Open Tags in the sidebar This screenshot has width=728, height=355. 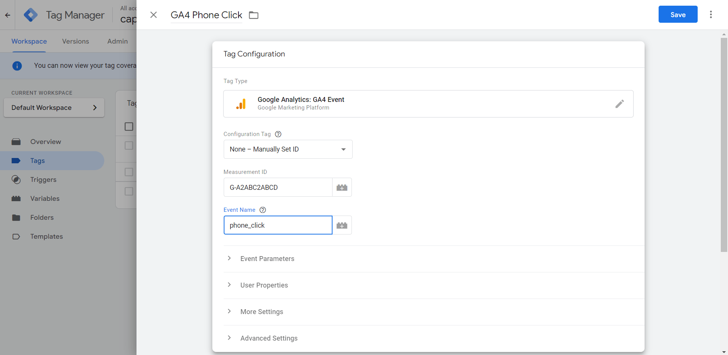pyautogui.click(x=52, y=161)
